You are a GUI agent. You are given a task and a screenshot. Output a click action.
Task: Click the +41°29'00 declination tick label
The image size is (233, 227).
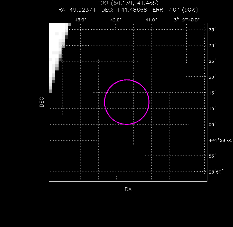[x=220, y=141]
